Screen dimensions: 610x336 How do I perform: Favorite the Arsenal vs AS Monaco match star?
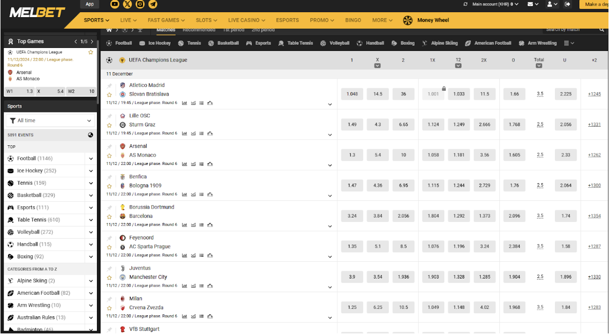click(109, 155)
